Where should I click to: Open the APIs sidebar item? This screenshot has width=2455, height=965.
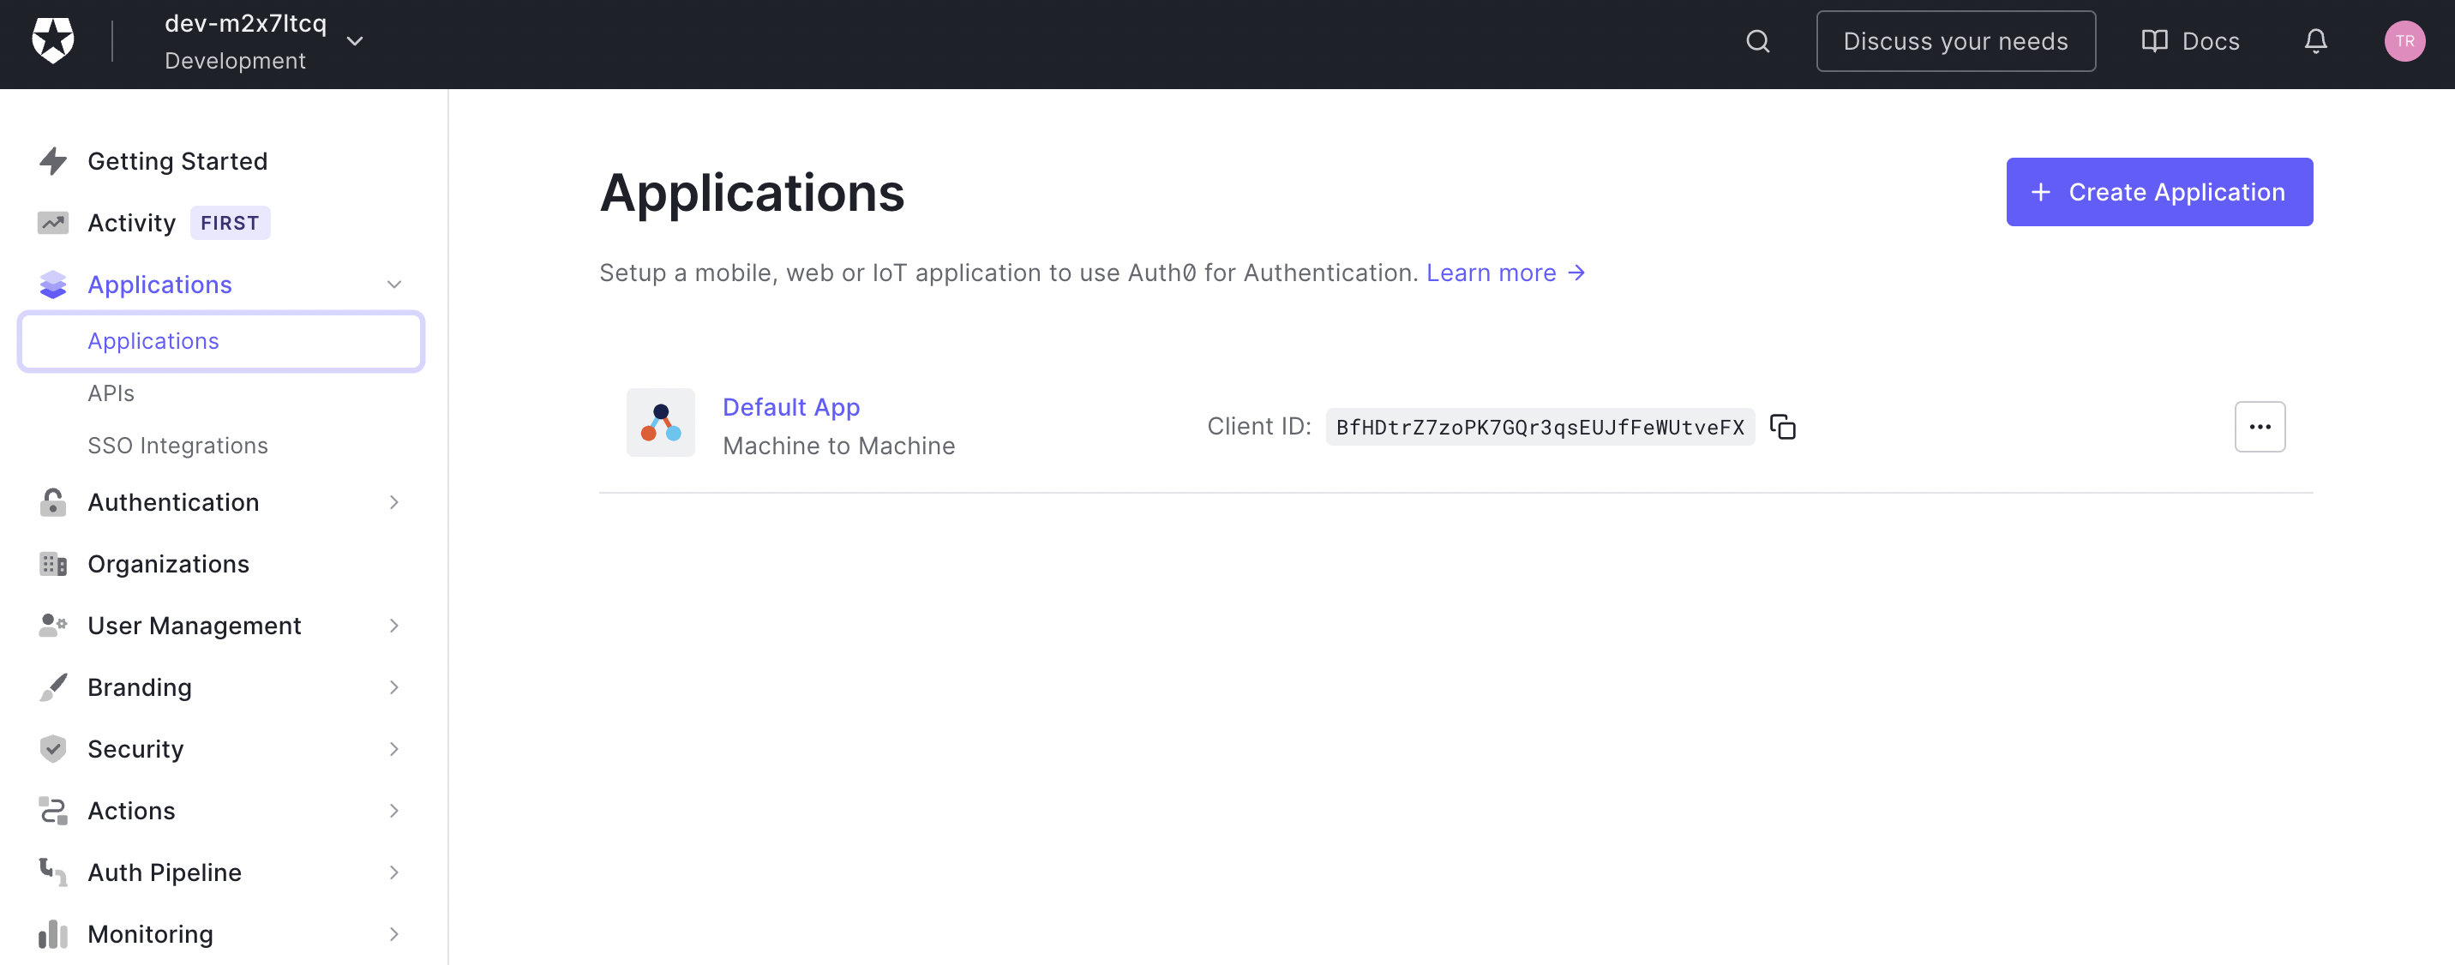coord(111,393)
